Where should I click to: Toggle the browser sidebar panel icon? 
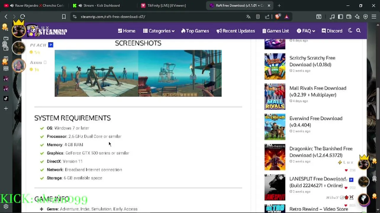[x=341, y=17]
